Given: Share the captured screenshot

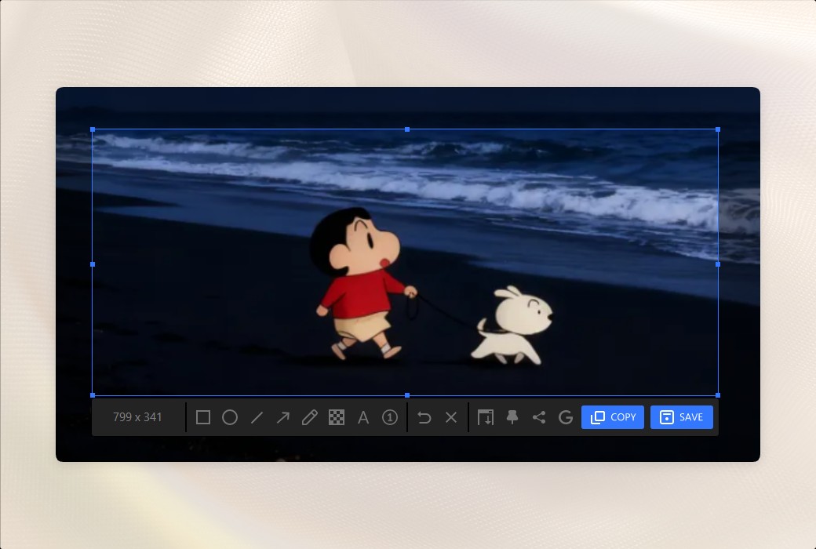Looking at the screenshot, I should [539, 417].
